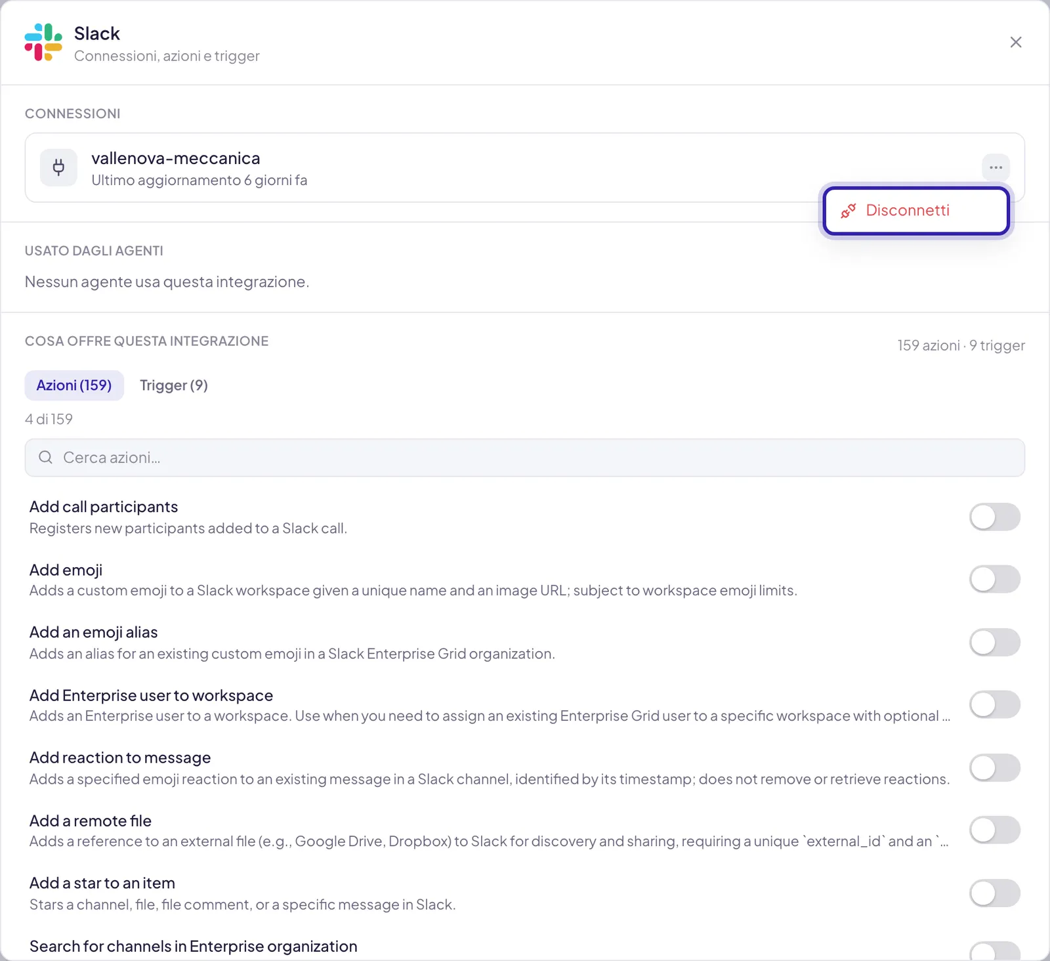Viewport: 1050px width, 961px height.
Task: Click the USATO DAGLI AGENTI heading
Action: point(94,251)
